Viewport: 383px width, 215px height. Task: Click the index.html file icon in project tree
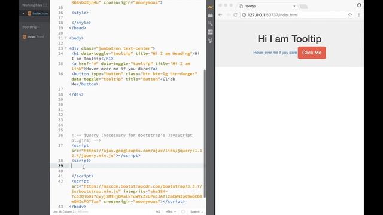[x=25, y=37]
